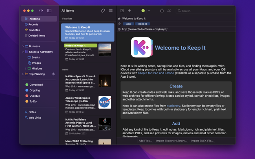The image size is (255, 159).
Task: Click the compact mode toggle icon
Action: [41, 11]
